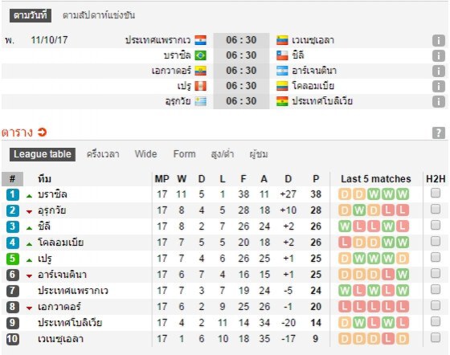
Task: Tick the H2H checkbox for บราซิล
Action: [436, 193]
